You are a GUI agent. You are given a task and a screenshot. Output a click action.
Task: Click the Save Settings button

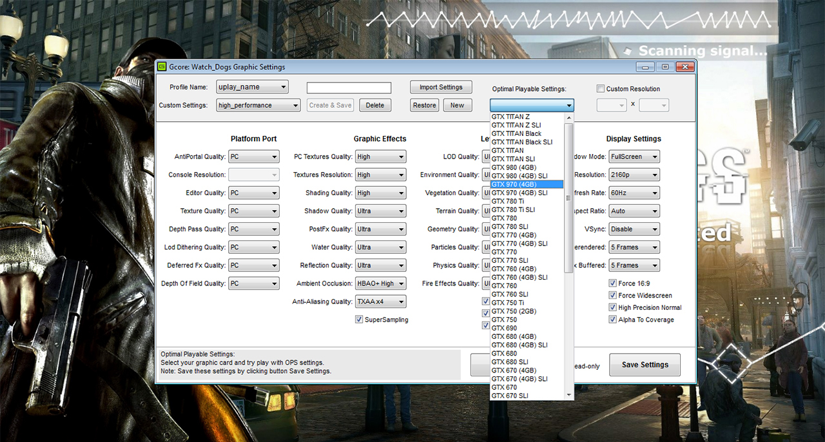(645, 365)
